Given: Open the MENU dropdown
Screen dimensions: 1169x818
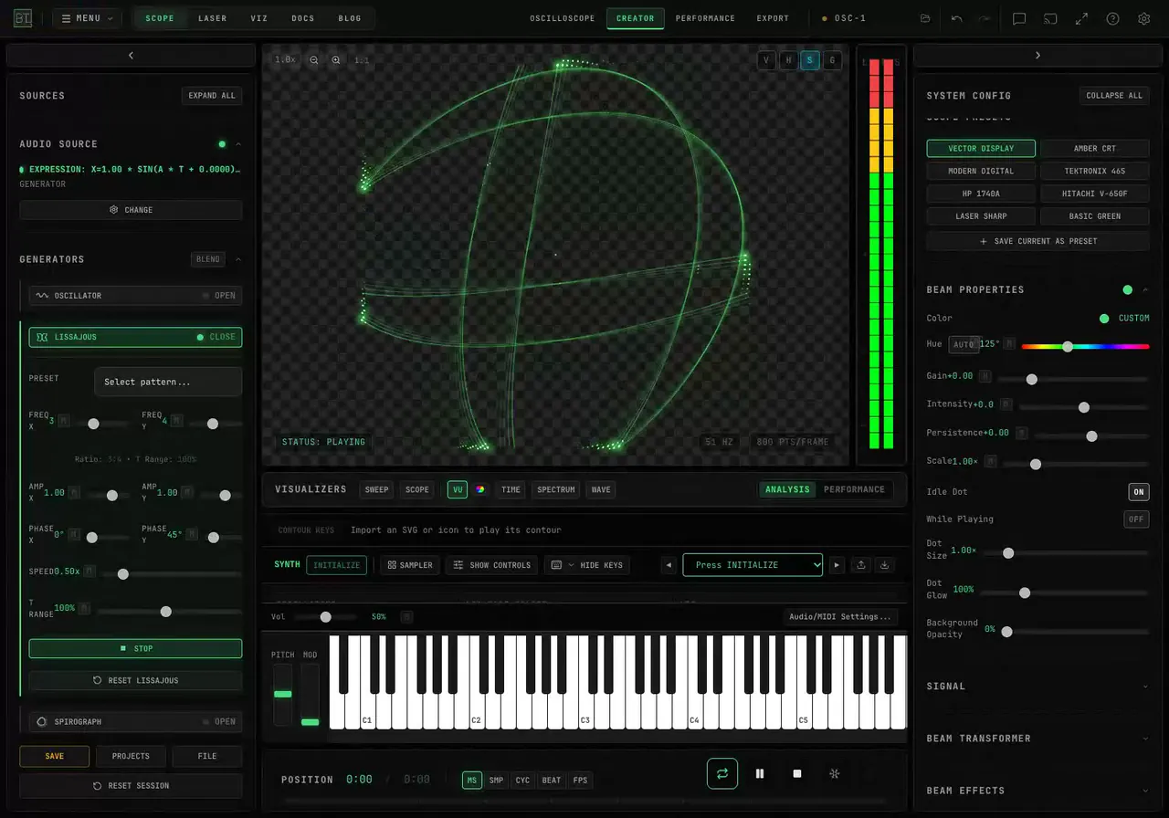Looking at the screenshot, I should pos(87,18).
